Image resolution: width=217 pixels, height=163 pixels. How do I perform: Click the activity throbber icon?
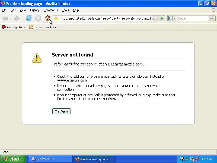pos(213,10)
